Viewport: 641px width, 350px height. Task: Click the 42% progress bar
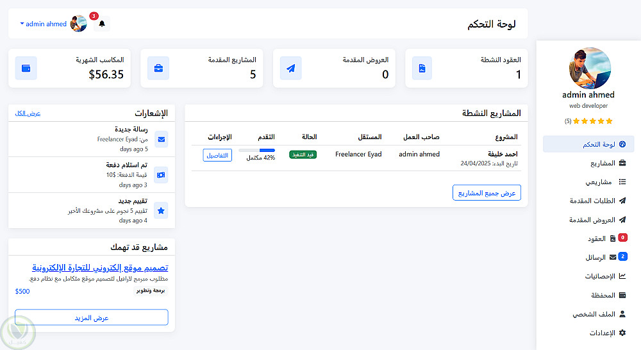coord(257,151)
